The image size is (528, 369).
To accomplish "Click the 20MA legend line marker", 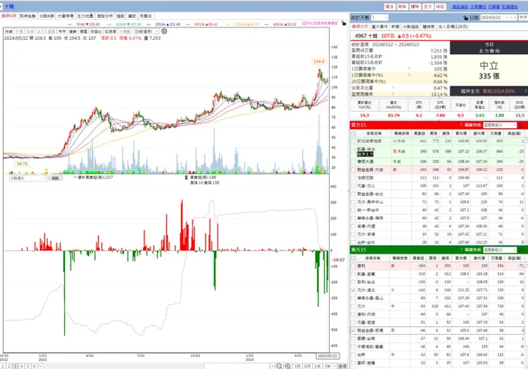I will pos(149,24).
